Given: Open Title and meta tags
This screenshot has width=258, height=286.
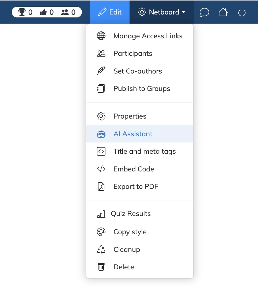Looking at the screenshot, I should click(140, 151).
